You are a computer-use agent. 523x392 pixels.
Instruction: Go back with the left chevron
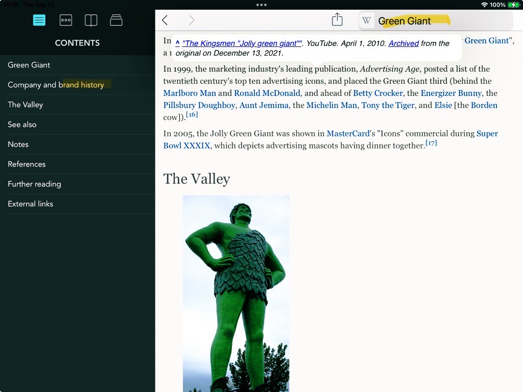pyautogui.click(x=164, y=20)
